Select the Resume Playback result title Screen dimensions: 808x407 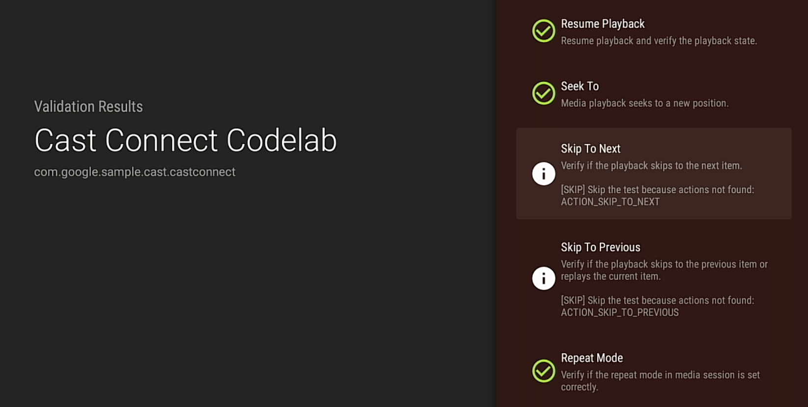pos(603,24)
